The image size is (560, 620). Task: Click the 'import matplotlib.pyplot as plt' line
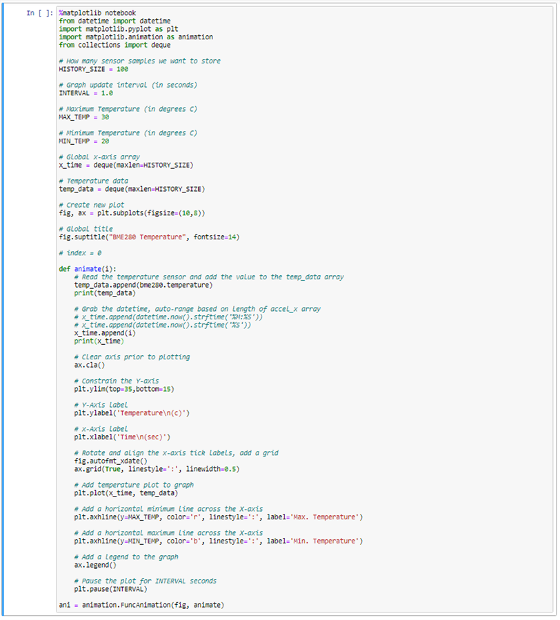coord(119,29)
